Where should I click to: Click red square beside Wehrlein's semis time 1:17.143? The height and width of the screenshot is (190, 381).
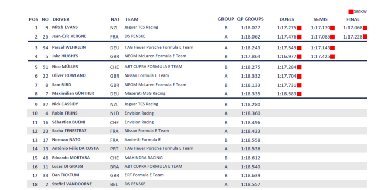[x=332, y=48]
